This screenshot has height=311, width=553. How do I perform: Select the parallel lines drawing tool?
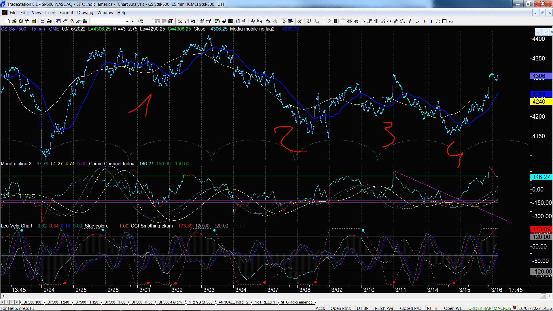(396, 21)
